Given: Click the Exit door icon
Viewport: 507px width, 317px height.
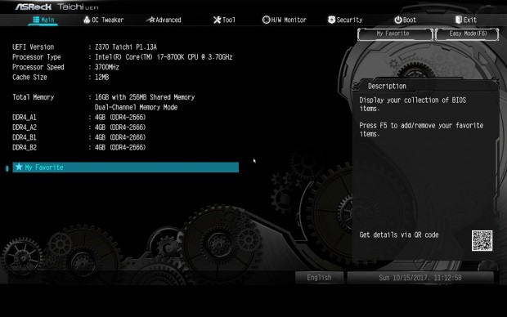Looking at the screenshot, I should click(x=459, y=20).
